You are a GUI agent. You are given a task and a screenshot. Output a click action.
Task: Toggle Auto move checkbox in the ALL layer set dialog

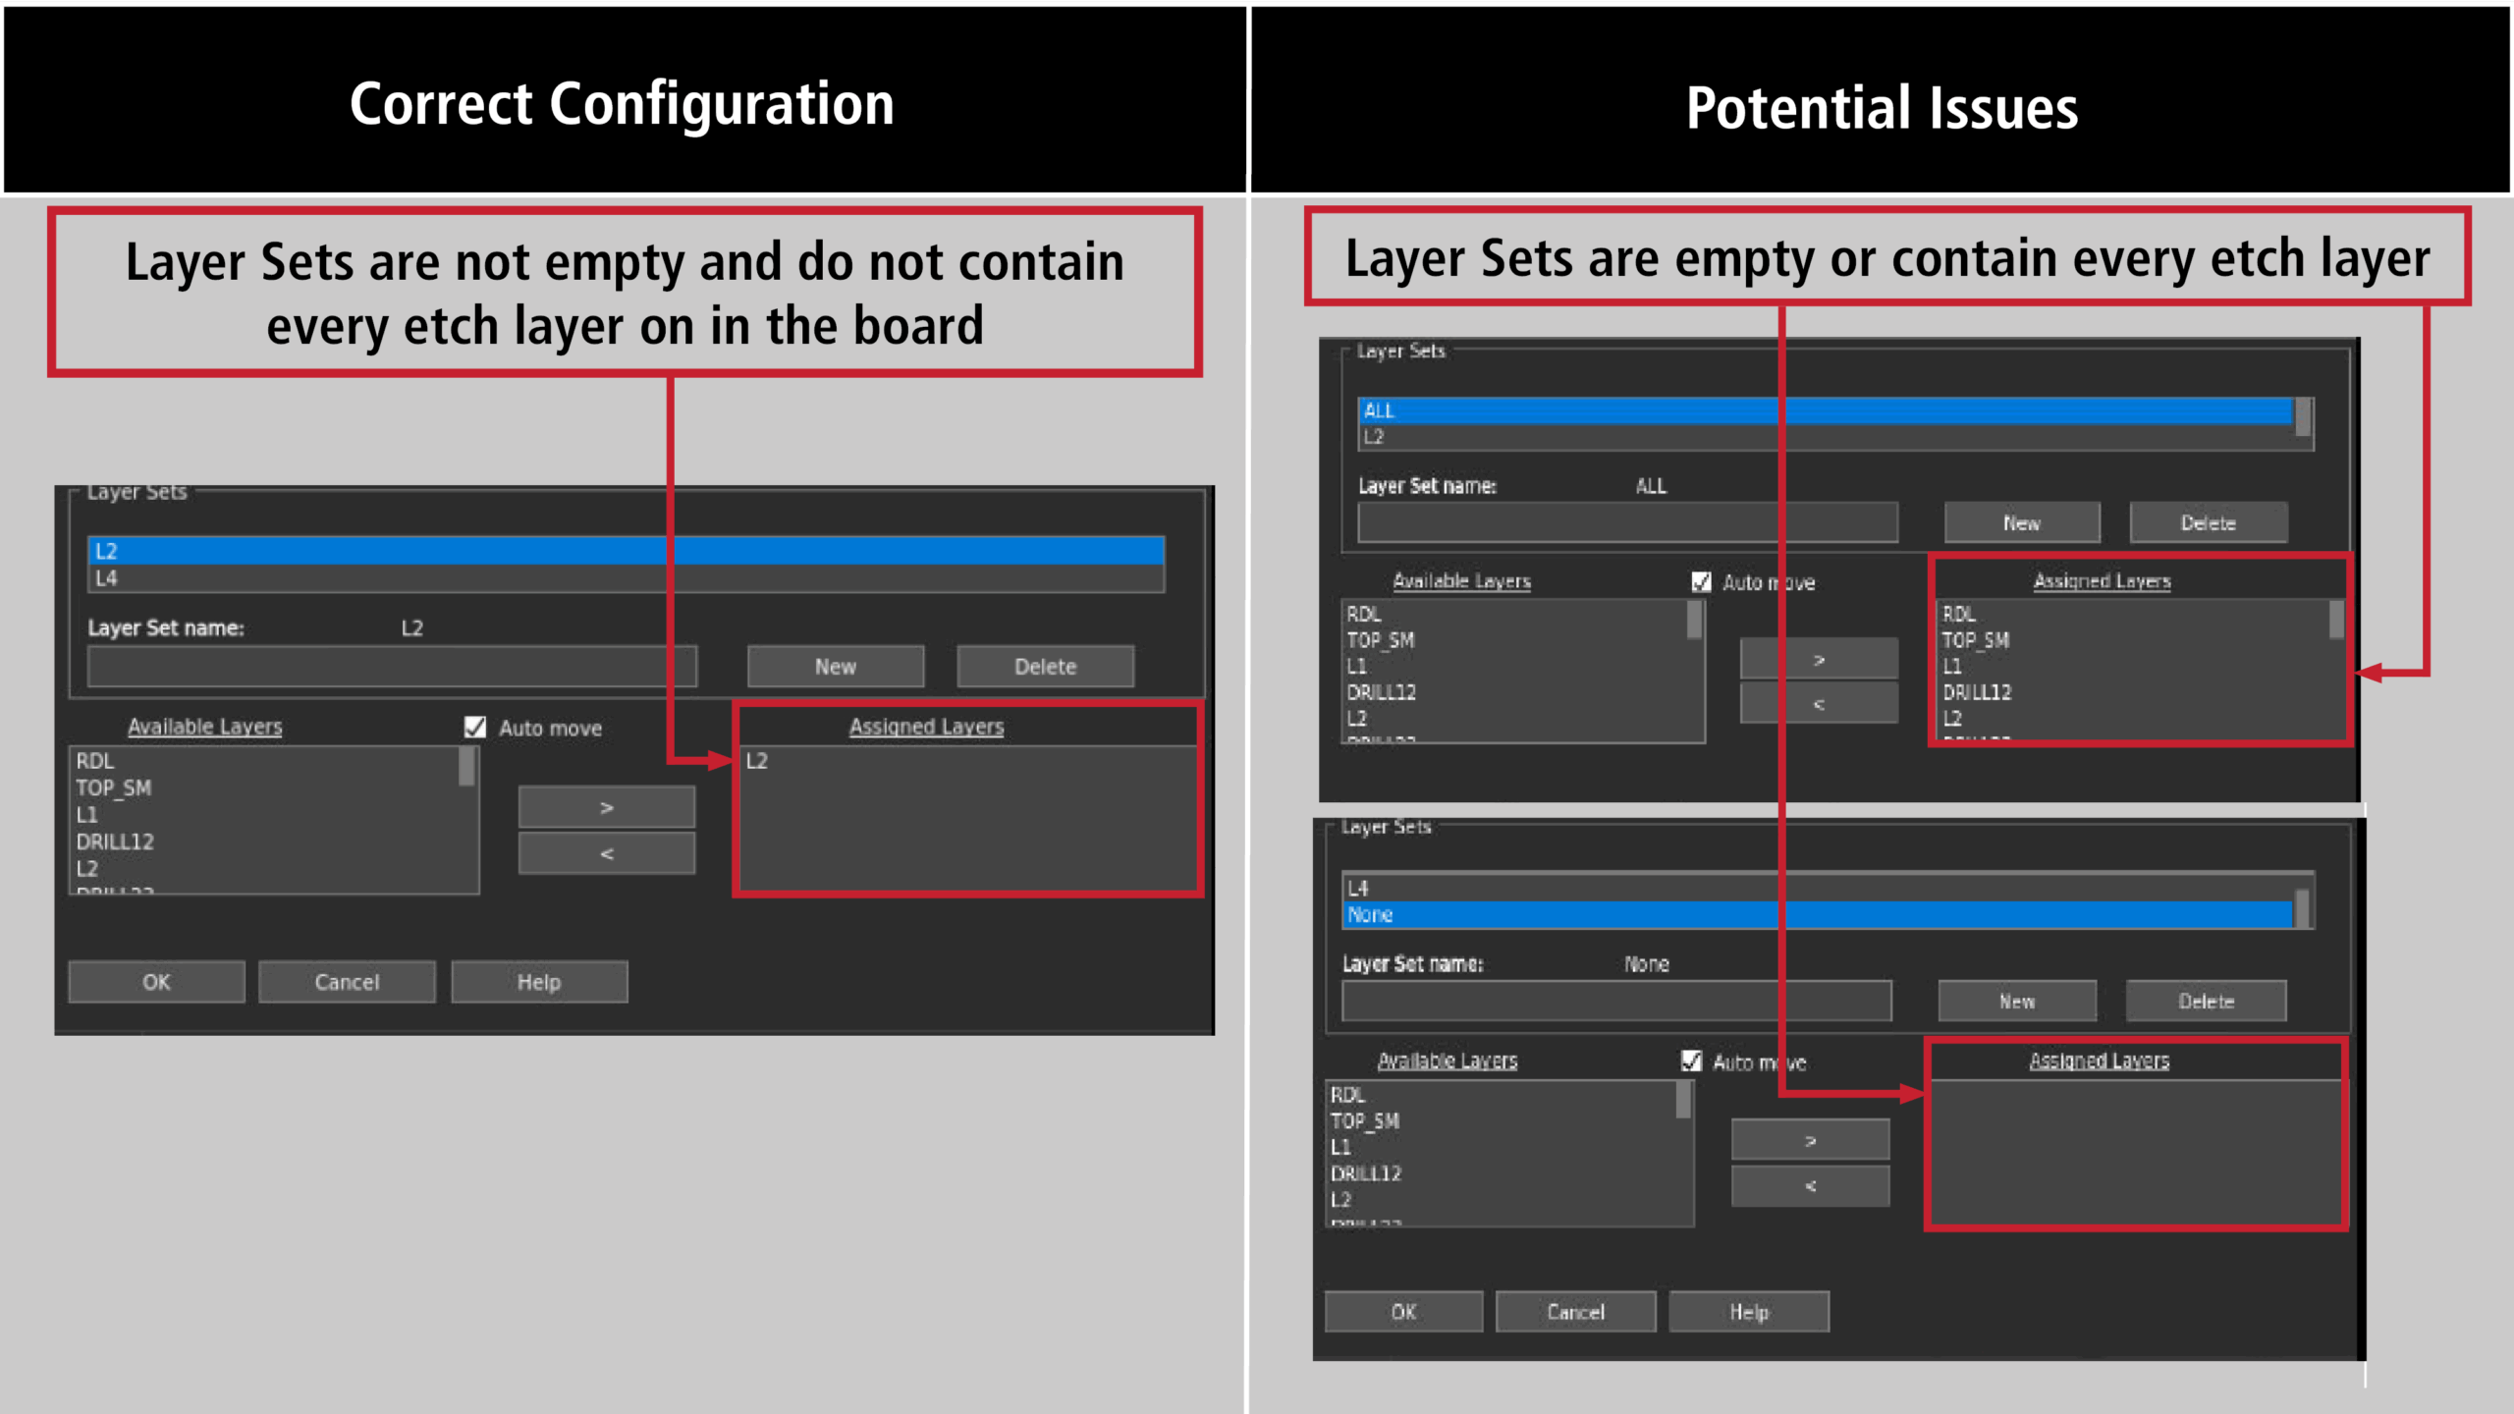(x=1702, y=582)
